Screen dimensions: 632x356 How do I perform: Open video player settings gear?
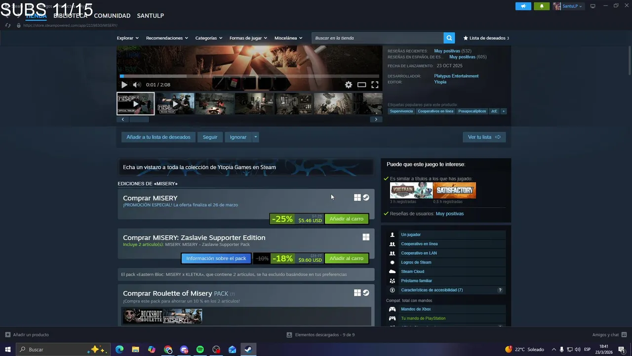[349, 85]
